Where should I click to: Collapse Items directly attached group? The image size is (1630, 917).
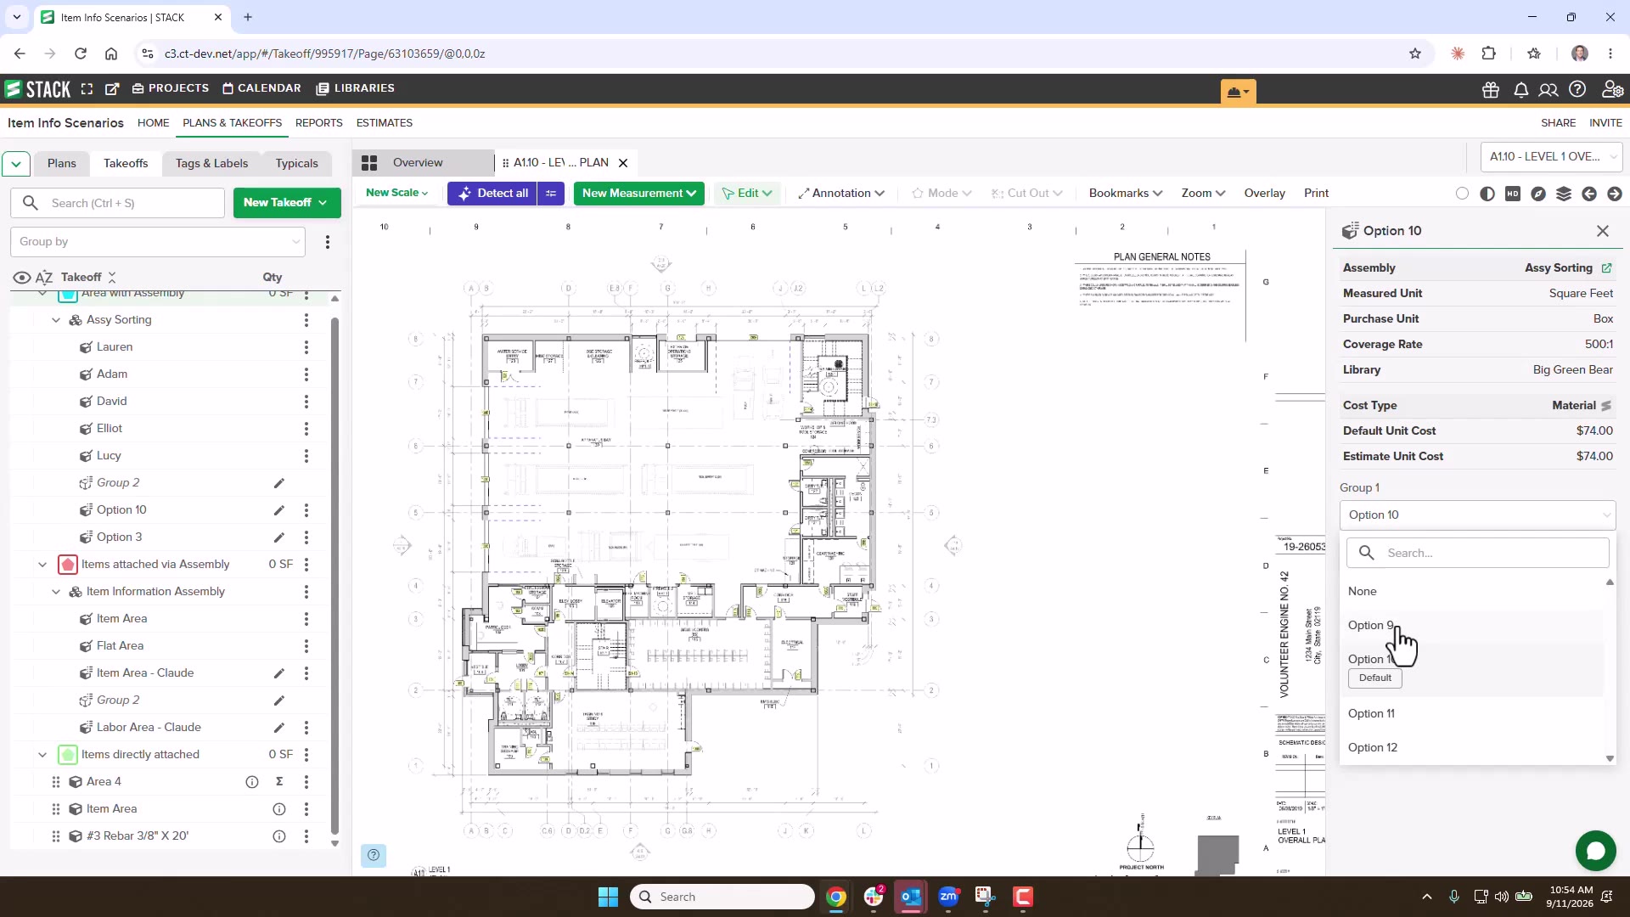(42, 755)
